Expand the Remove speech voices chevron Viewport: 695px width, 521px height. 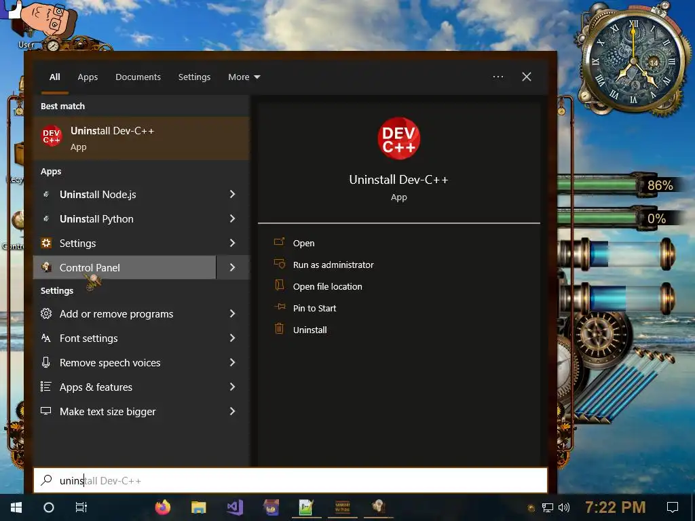coord(233,362)
